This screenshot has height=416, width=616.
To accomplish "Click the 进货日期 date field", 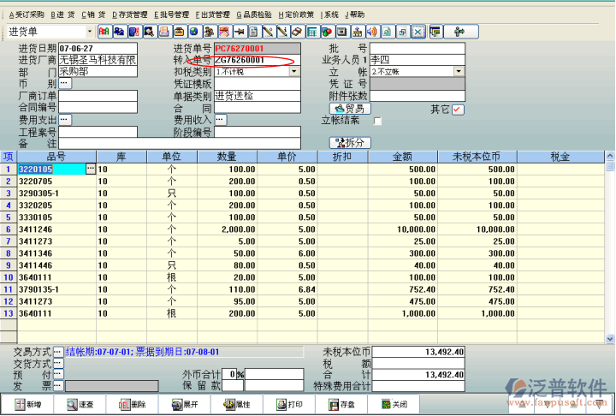I will 98,49.
